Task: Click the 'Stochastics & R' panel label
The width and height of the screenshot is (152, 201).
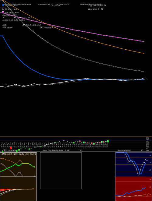Action: point(124,150)
